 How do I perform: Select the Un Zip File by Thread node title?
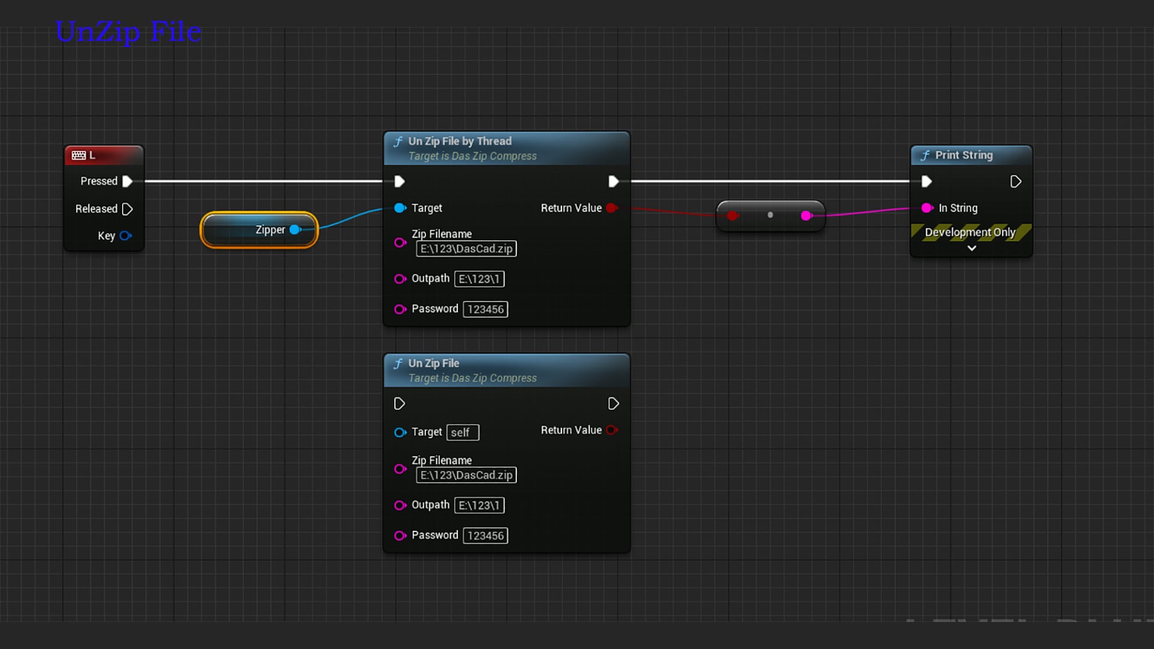pos(460,141)
